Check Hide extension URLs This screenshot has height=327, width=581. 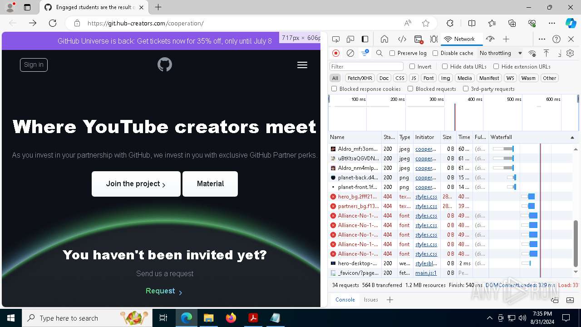496,66
